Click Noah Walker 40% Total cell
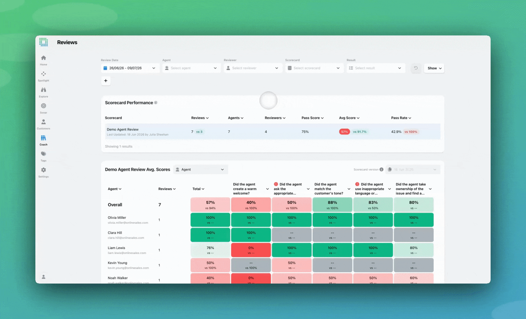This screenshot has height=319, width=526. pos(210,279)
